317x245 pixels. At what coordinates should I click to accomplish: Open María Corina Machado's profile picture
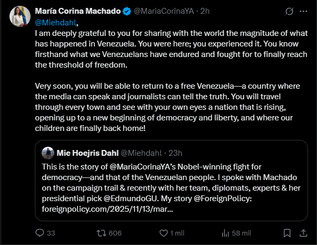(19, 17)
